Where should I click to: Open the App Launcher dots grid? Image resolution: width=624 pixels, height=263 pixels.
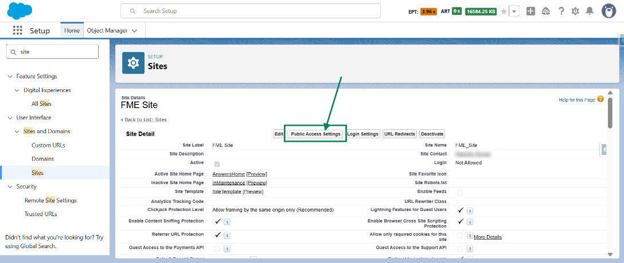18,30
